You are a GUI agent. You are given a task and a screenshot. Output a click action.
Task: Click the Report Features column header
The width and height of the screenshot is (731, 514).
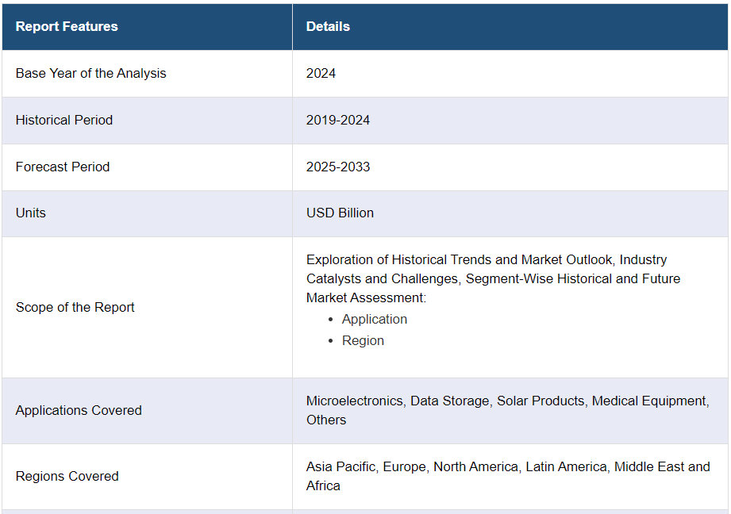pyautogui.click(x=67, y=26)
